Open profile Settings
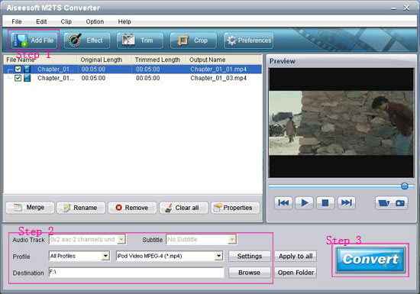The image size is (420, 294). click(250, 257)
